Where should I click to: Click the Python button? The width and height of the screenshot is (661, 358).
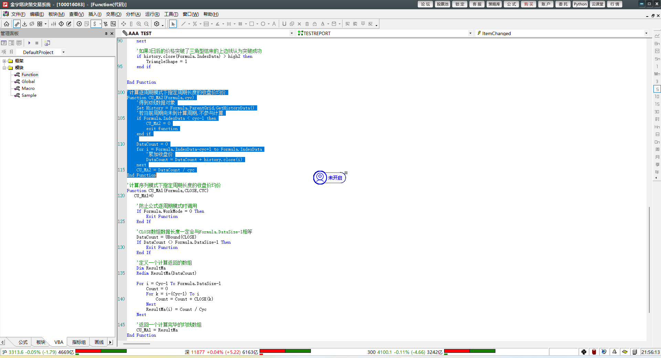[x=580, y=4]
